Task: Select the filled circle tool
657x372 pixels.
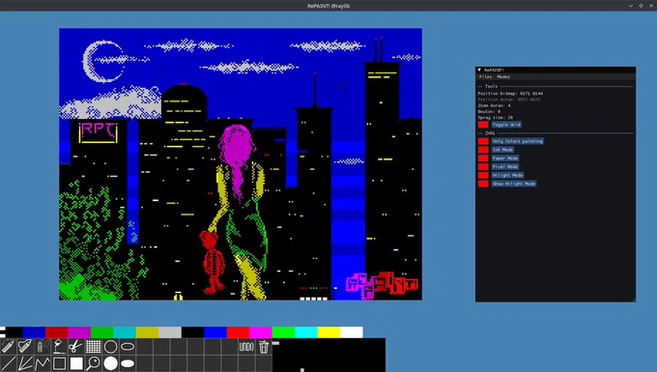Action: coord(110,363)
